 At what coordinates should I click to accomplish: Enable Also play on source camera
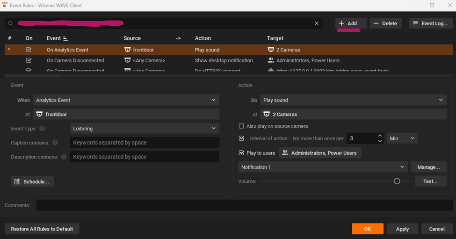click(241, 126)
